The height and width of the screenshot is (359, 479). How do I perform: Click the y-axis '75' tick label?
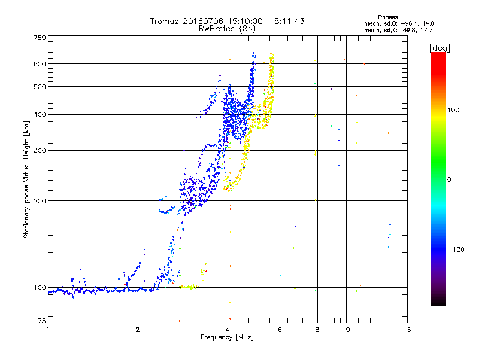(x=42, y=321)
